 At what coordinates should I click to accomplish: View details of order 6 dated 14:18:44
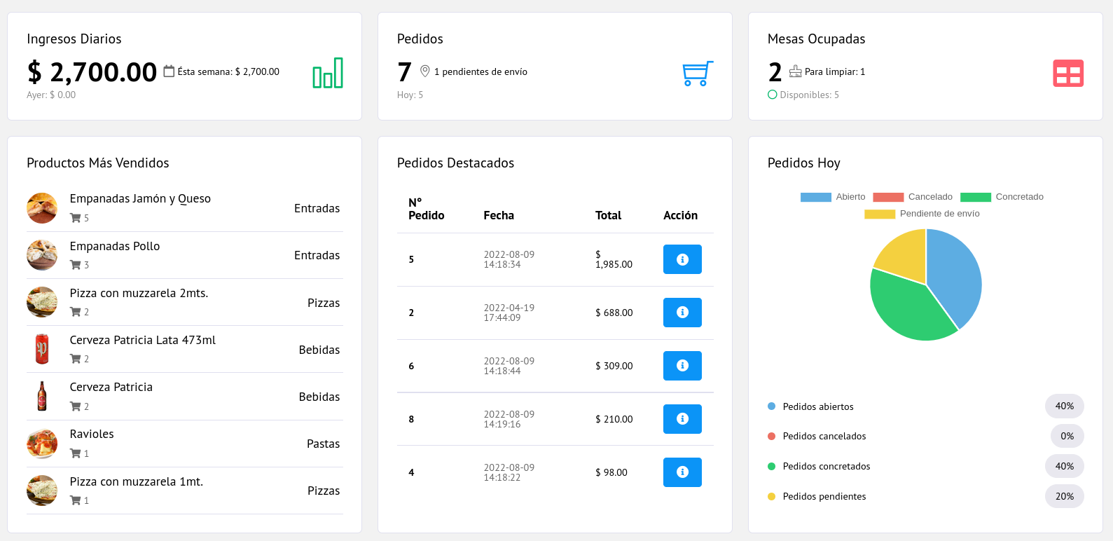point(682,366)
